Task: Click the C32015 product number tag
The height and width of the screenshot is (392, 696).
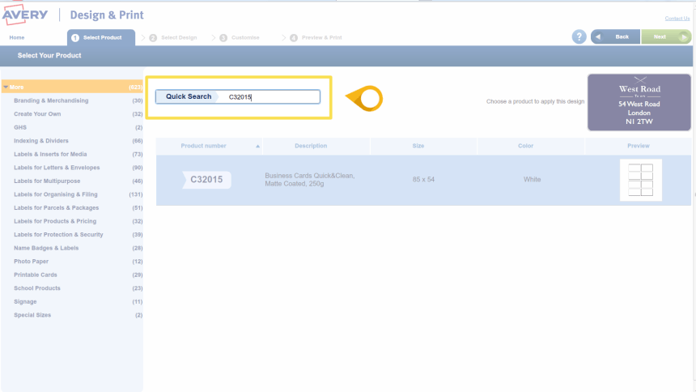Action: [206, 180]
